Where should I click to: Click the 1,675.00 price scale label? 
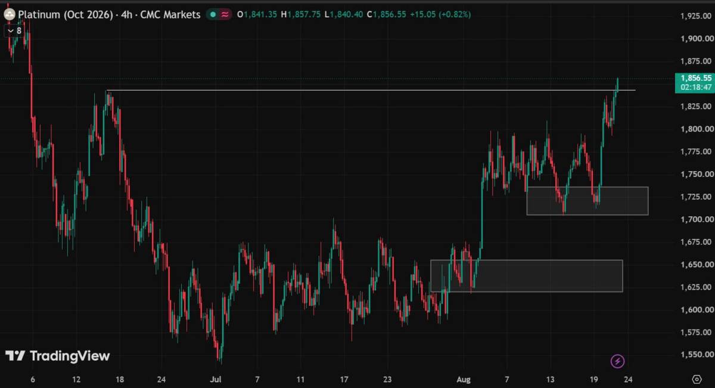(695, 242)
